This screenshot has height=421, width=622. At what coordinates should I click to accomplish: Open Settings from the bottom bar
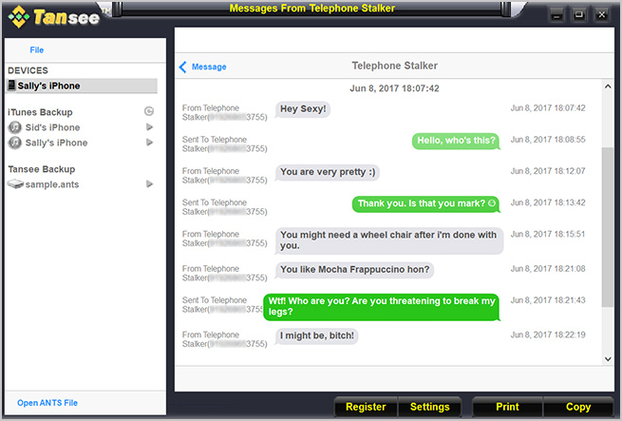point(429,407)
